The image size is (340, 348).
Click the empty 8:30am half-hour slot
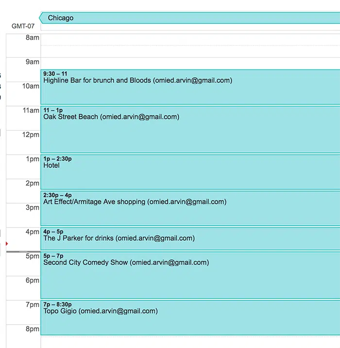(189, 51)
